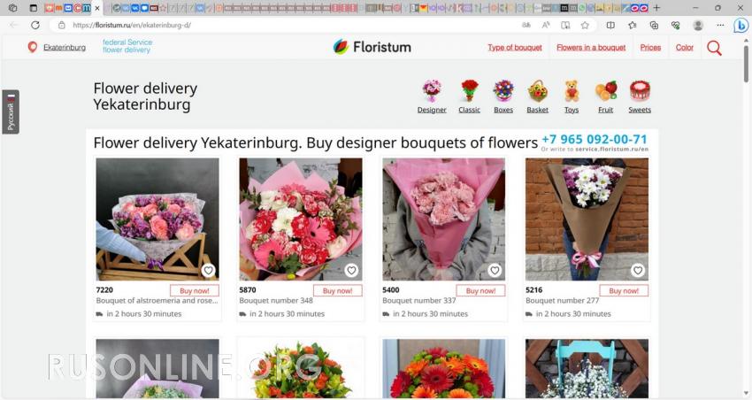
Task: Open browser Settings and more ellipsis
Action: pyautogui.click(x=720, y=25)
